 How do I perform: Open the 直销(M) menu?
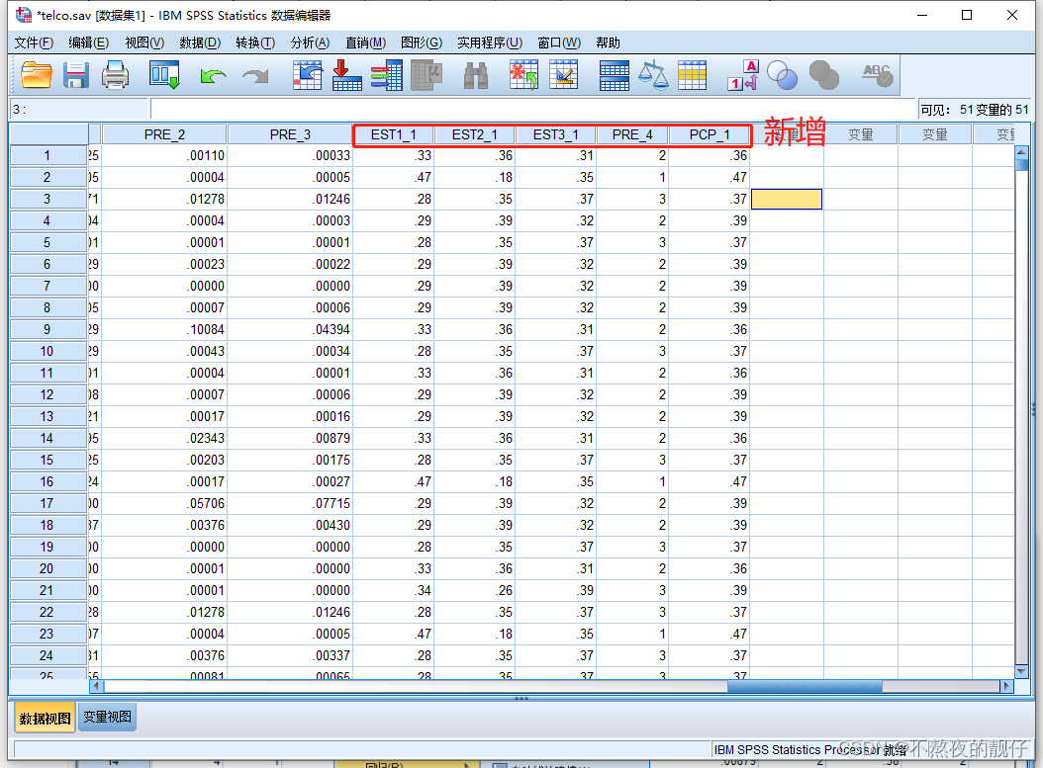click(365, 43)
